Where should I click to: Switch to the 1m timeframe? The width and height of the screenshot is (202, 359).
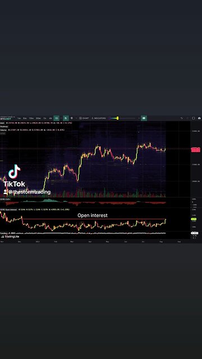[x=19, y=118]
